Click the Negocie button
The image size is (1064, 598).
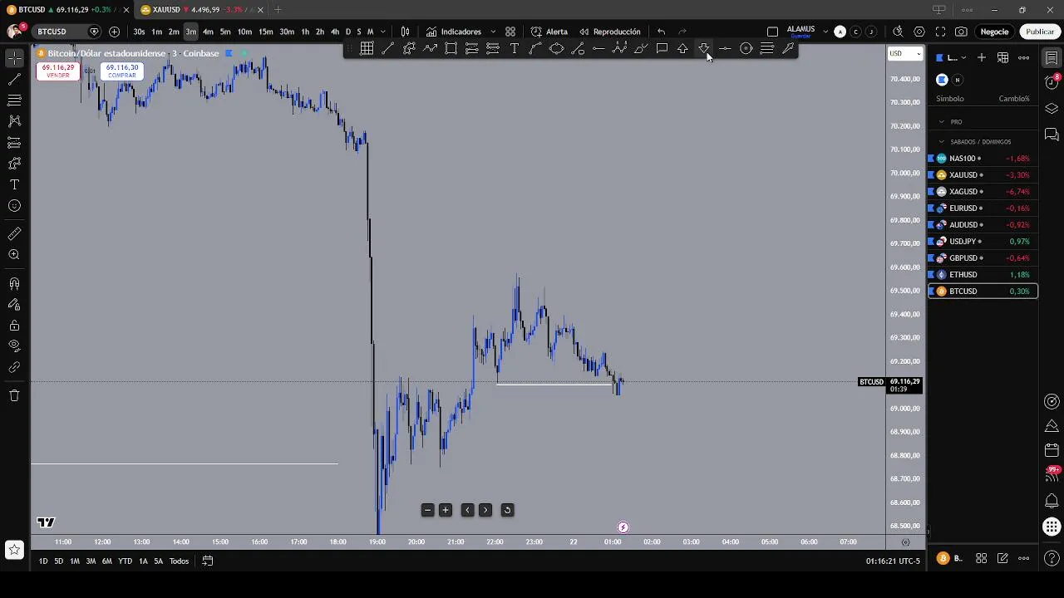pyautogui.click(x=994, y=32)
